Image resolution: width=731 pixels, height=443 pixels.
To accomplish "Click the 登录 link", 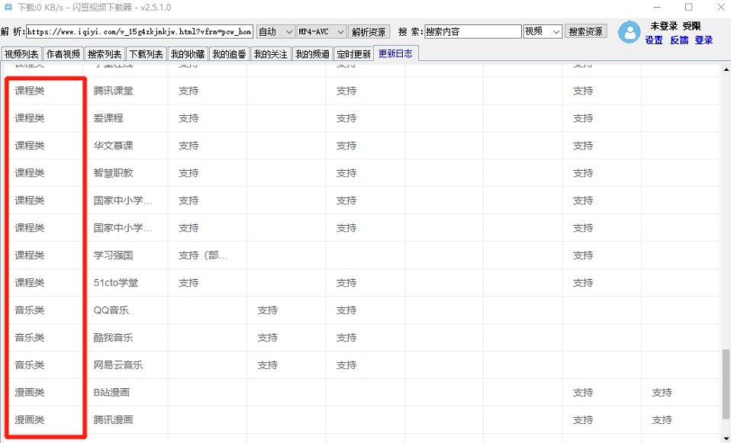I will (x=704, y=40).
